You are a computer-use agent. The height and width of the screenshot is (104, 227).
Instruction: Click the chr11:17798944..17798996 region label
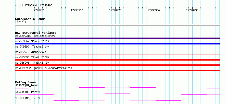tap(34, 5)
